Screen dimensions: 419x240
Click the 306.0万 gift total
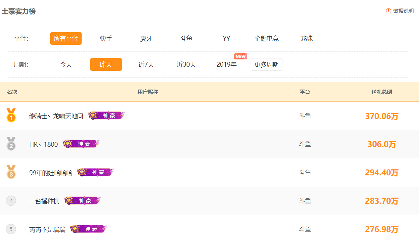[x=382, y=144]
